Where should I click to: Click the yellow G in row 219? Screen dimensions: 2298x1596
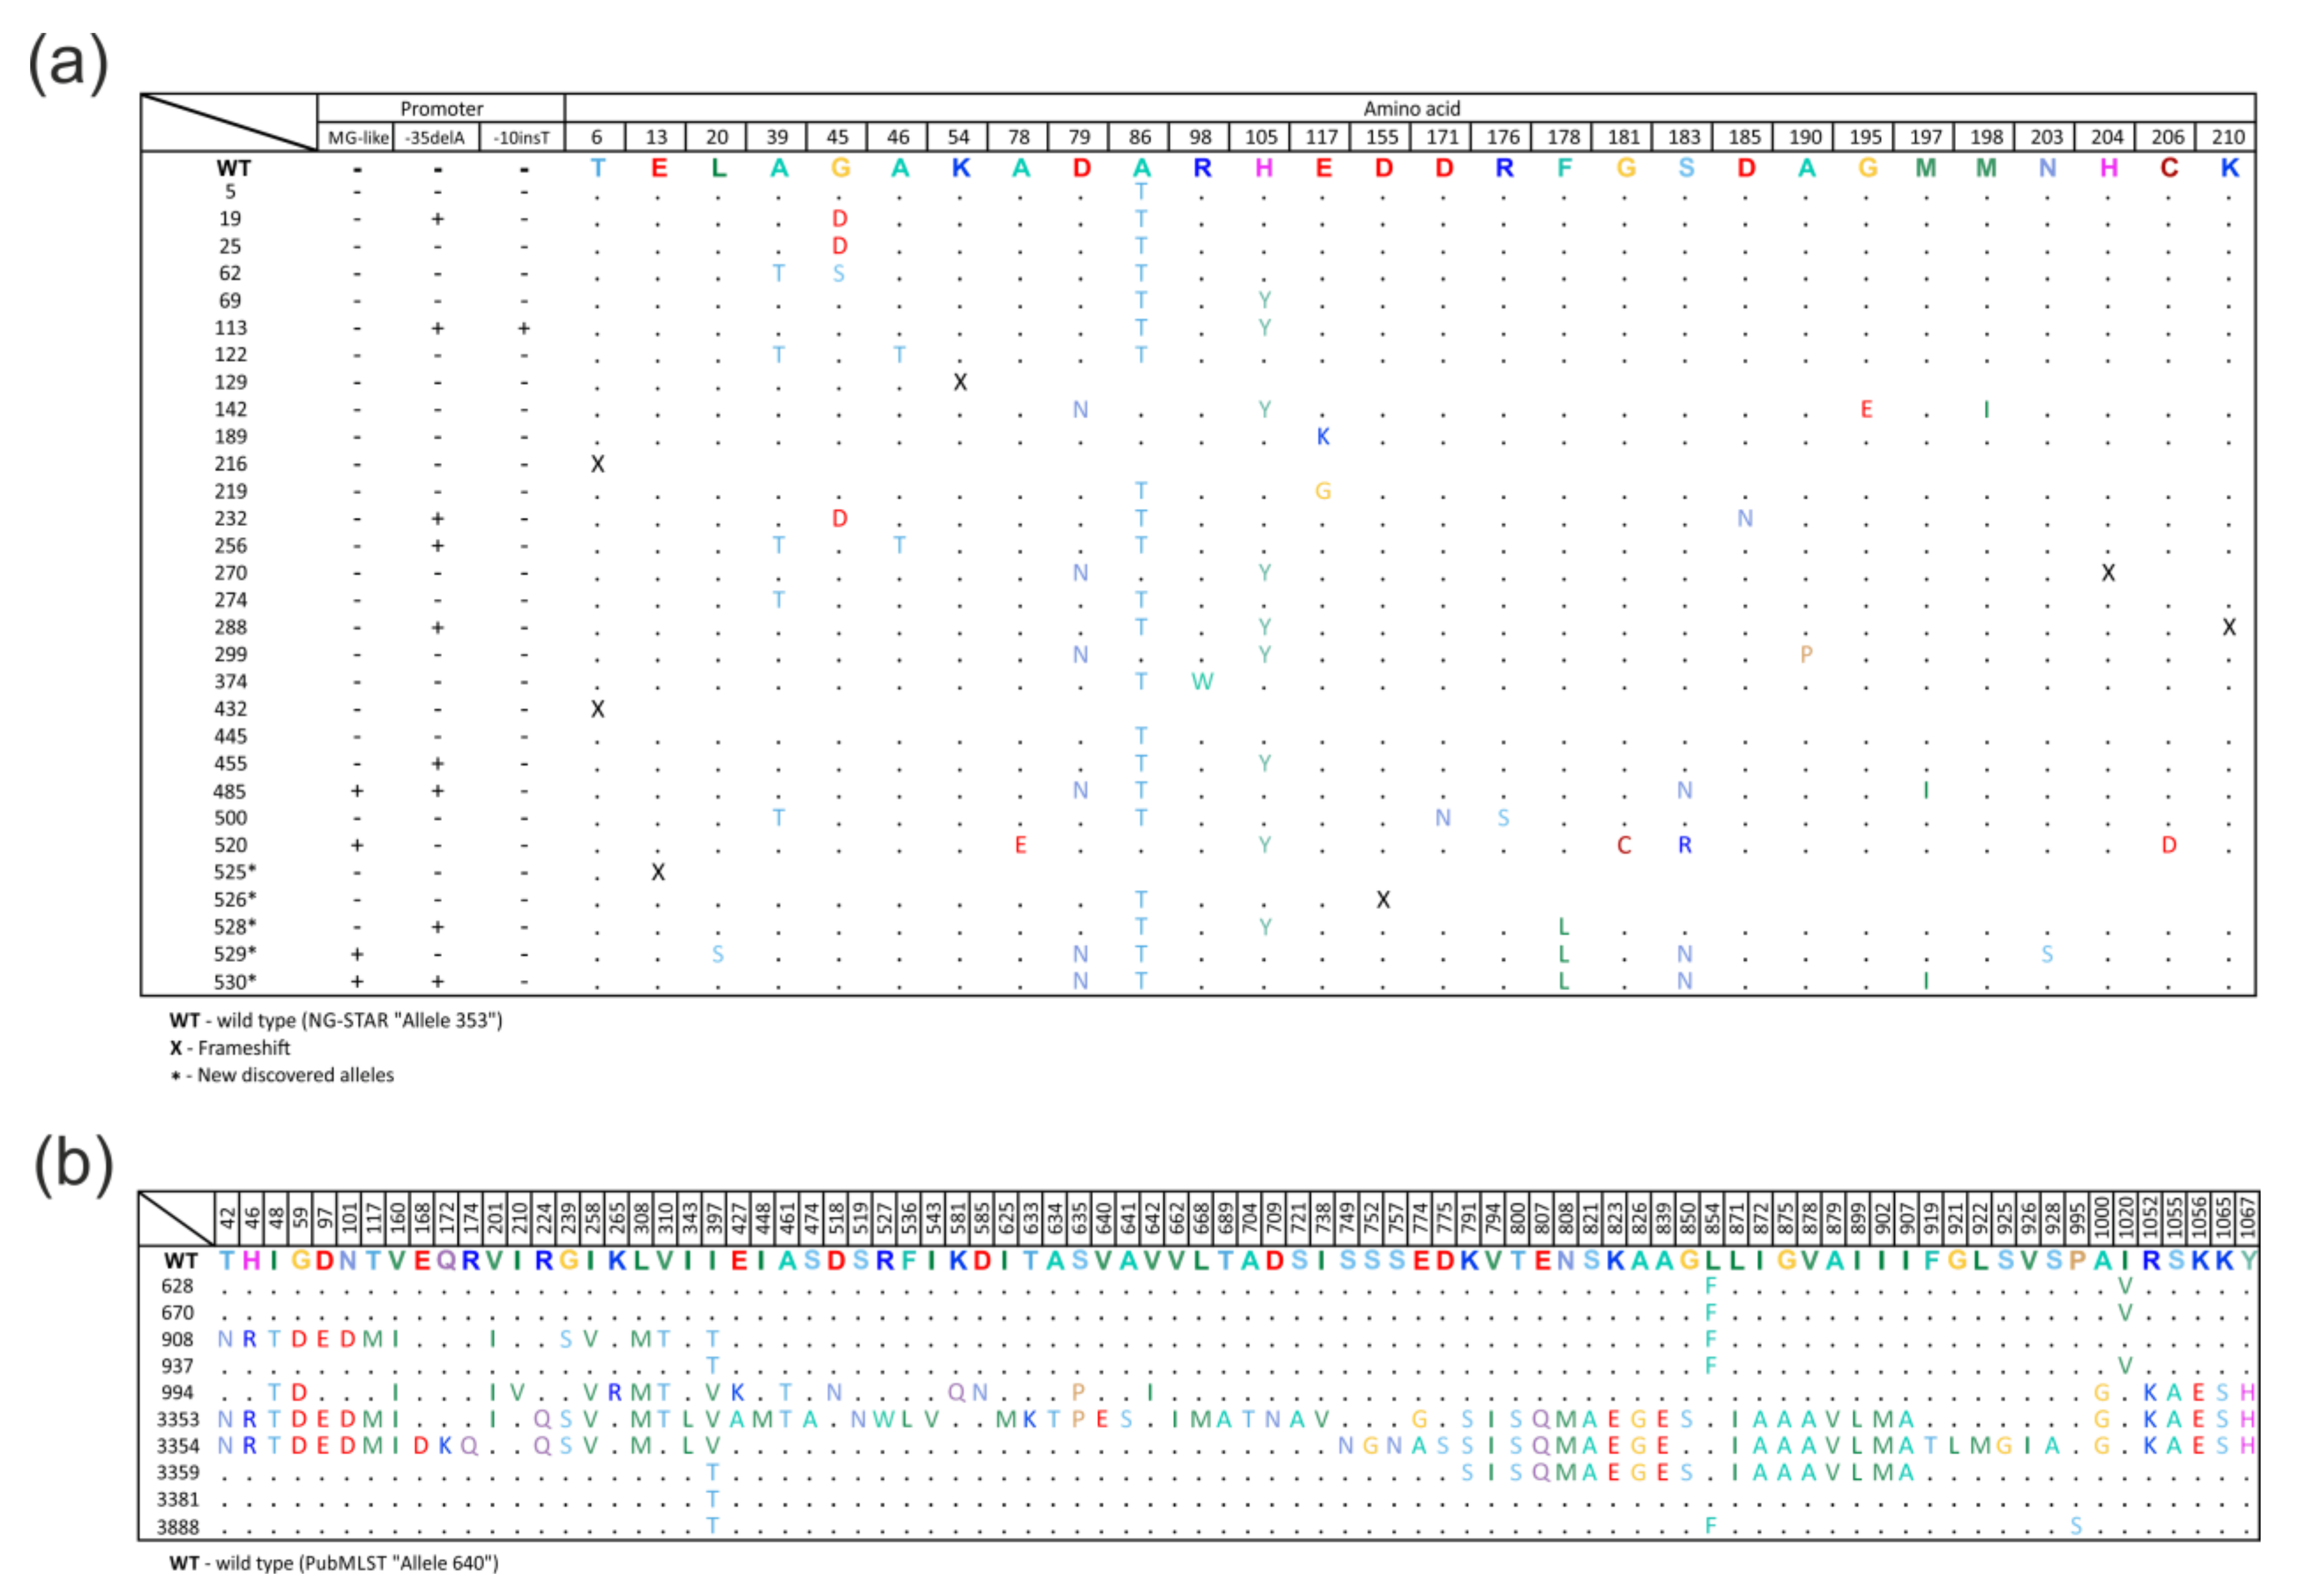coord(1322,491)
